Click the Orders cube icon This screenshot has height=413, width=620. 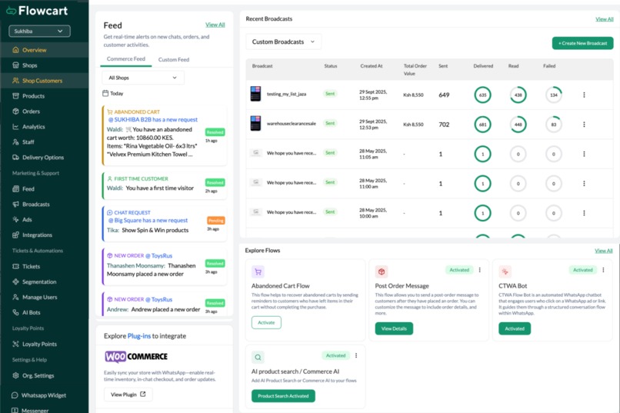[x=16, y=112]
